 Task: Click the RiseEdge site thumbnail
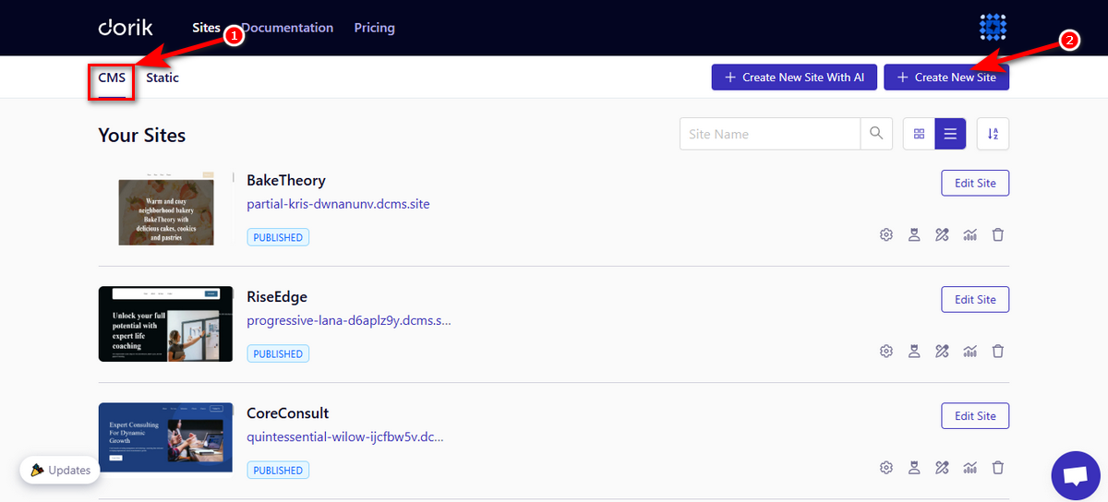click(x=165, y=324)
